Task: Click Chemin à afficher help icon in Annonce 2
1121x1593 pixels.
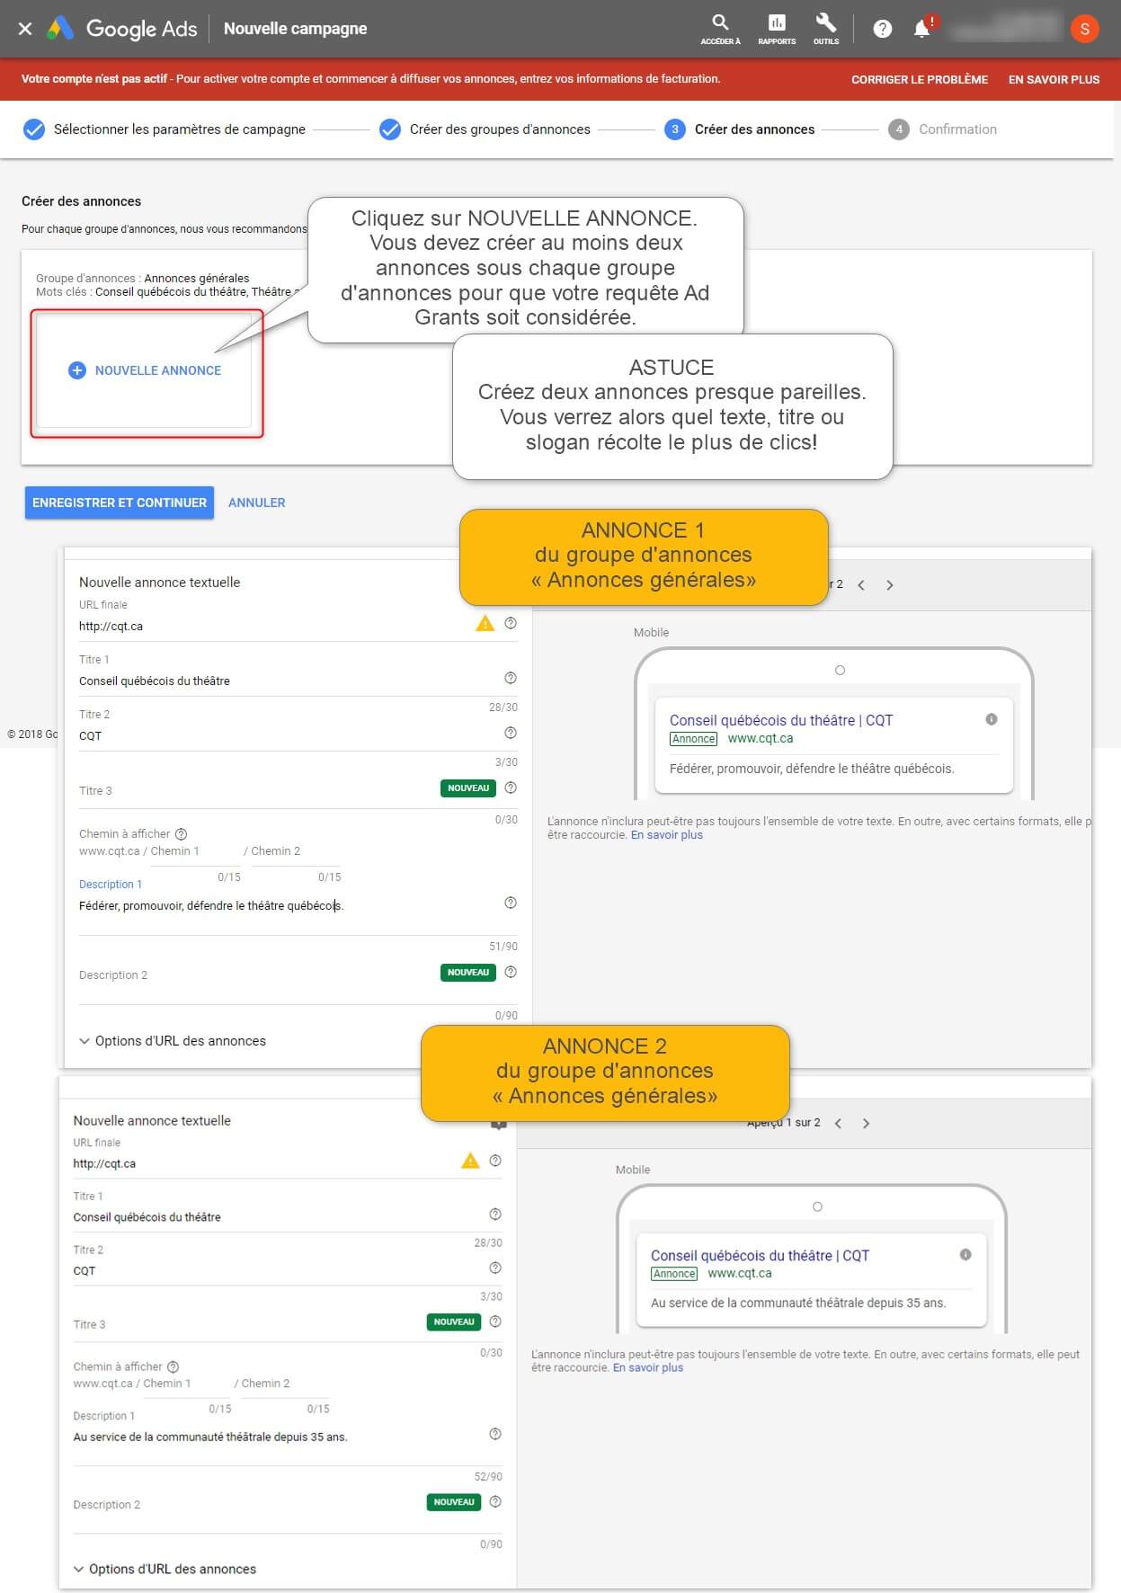Action: 173,1366
